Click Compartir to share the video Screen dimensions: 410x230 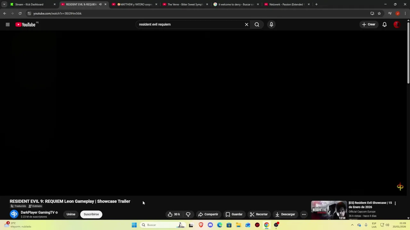[x=208, y=214]
